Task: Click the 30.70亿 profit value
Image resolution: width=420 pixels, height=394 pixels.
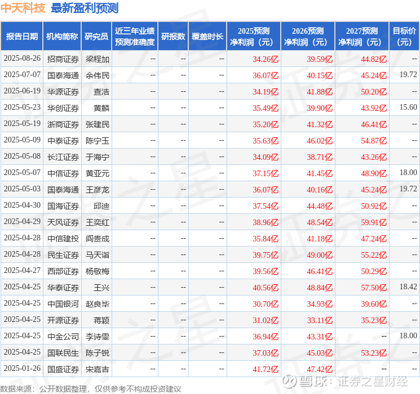Action: click(x=266, y=304)
